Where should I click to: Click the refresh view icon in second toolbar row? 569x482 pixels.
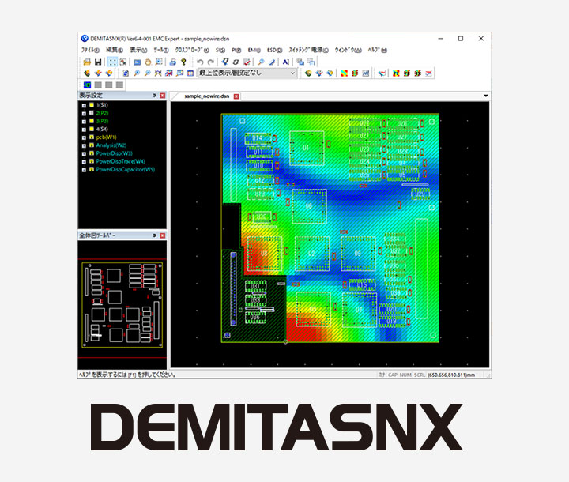tap(126, 73)
